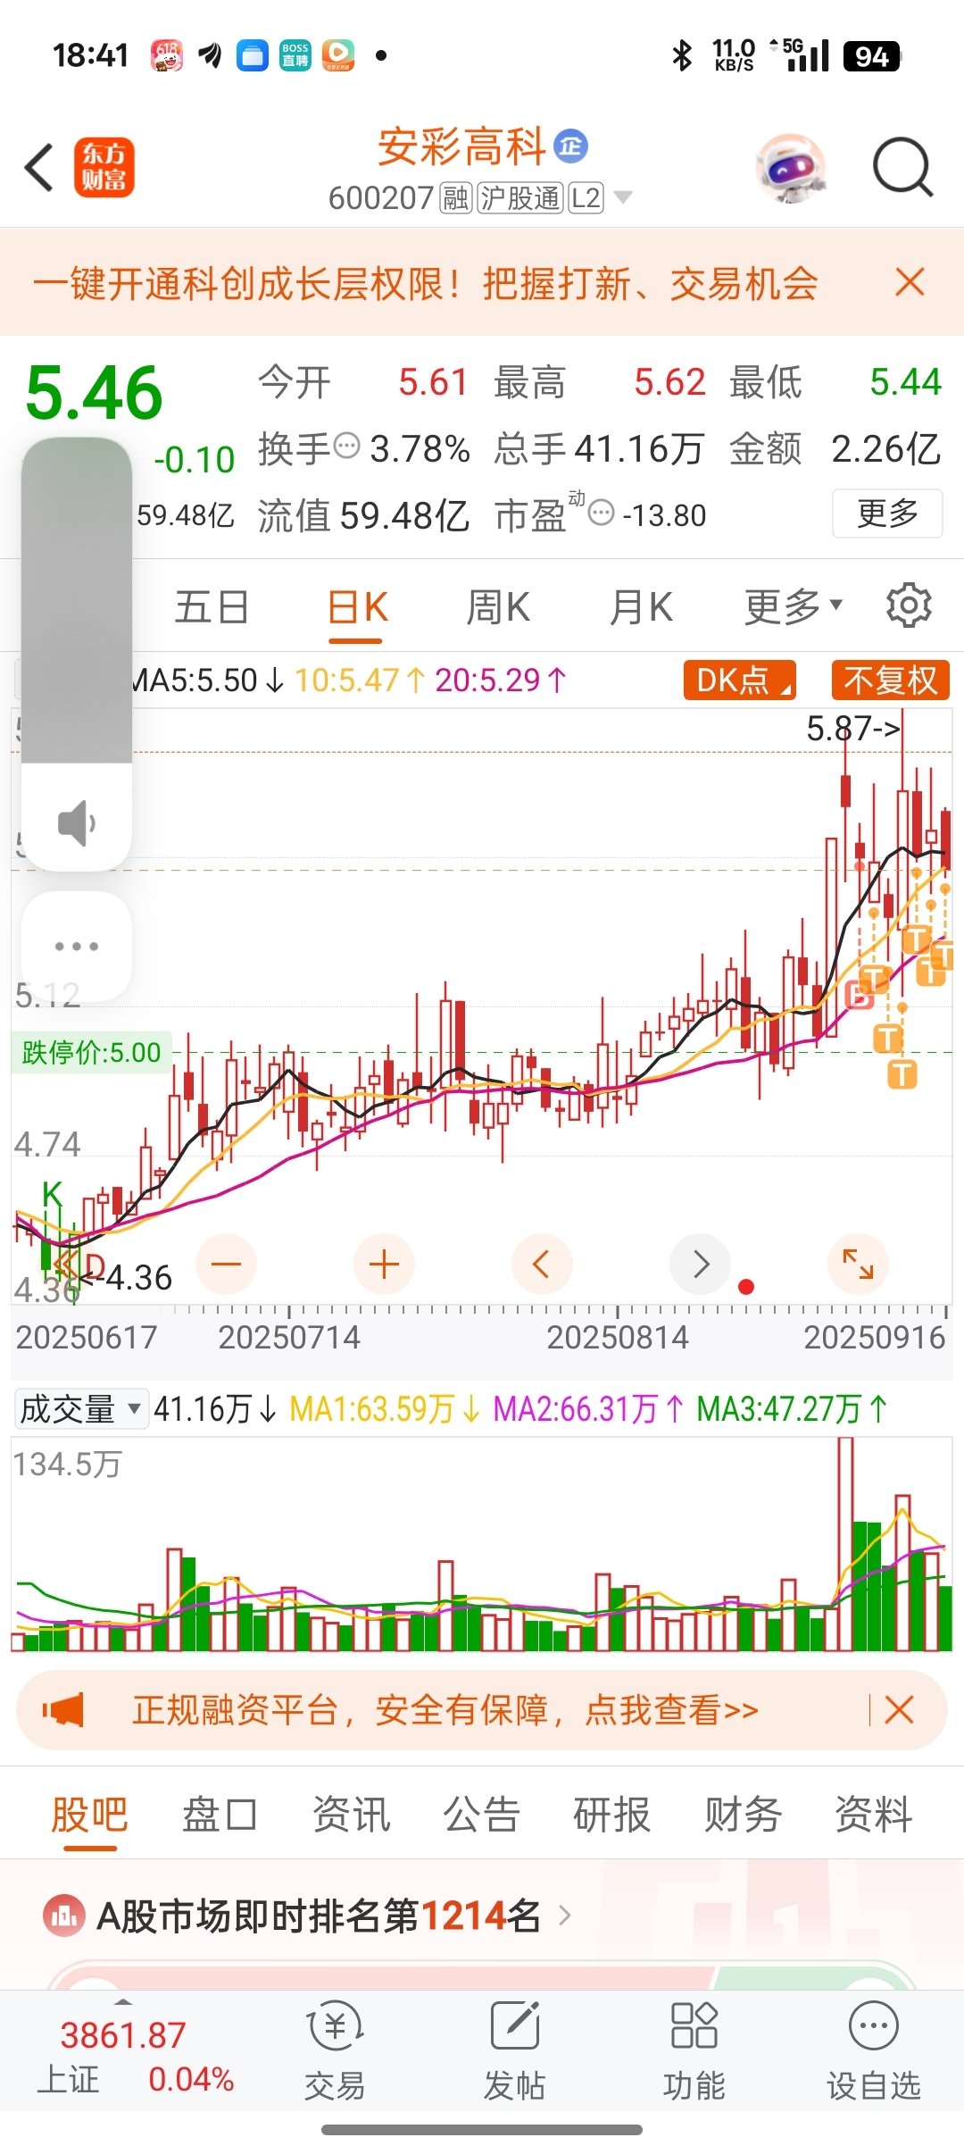Open chart settings gear icon
Image resolution: width=964 pixels, height=2154 pixels.
[x=909, y=606]
